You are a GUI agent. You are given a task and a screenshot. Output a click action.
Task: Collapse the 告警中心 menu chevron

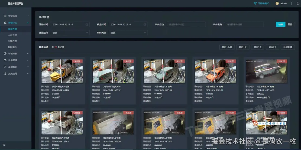pos(28,23)
